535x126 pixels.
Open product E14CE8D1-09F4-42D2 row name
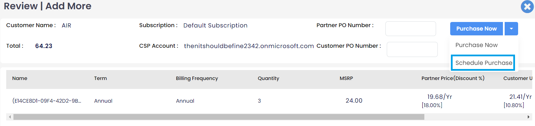(x=47, y=101)
